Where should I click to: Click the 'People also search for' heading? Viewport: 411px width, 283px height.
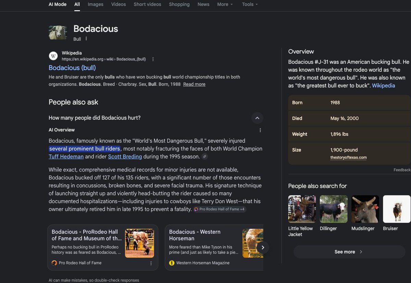coord(317,186)
